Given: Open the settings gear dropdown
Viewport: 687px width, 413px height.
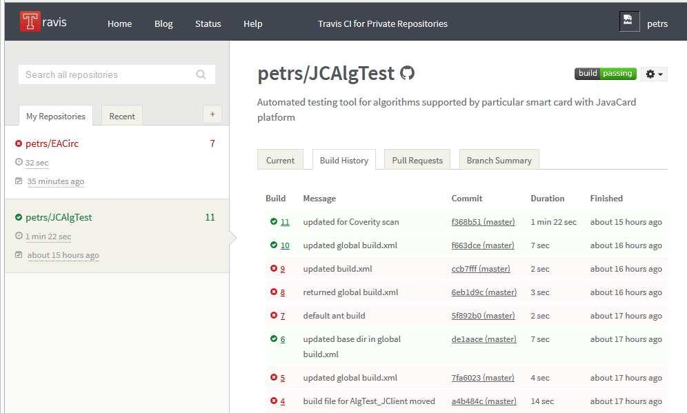Looking at the screenshot, I should 654,74.
